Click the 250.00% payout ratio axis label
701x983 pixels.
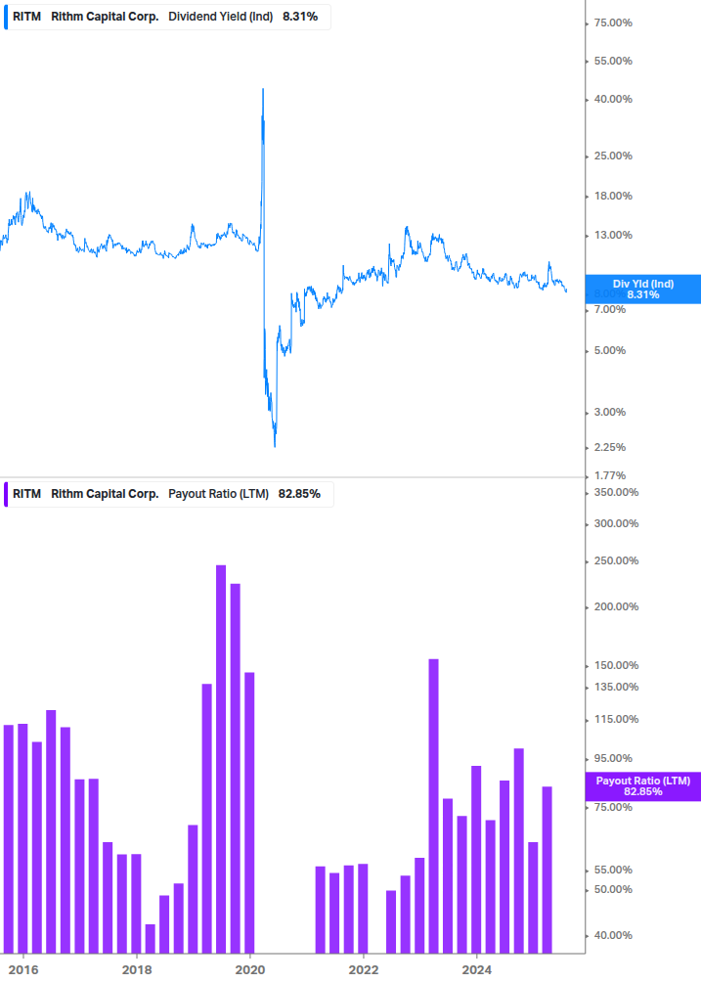616,560
